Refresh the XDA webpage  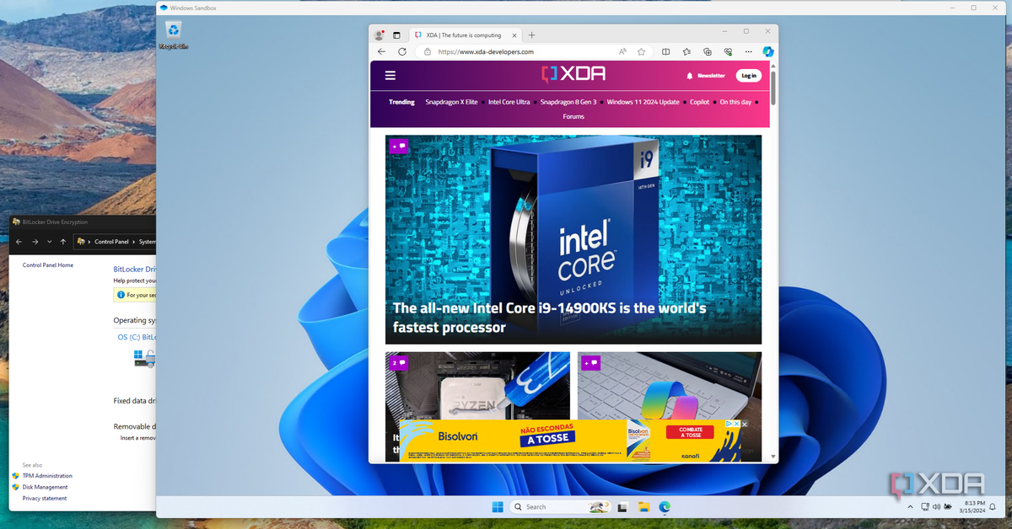[x=401, y=51]
